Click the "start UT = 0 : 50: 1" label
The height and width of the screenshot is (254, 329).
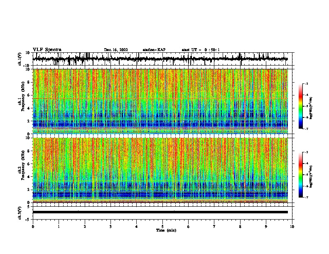(201, 50)
